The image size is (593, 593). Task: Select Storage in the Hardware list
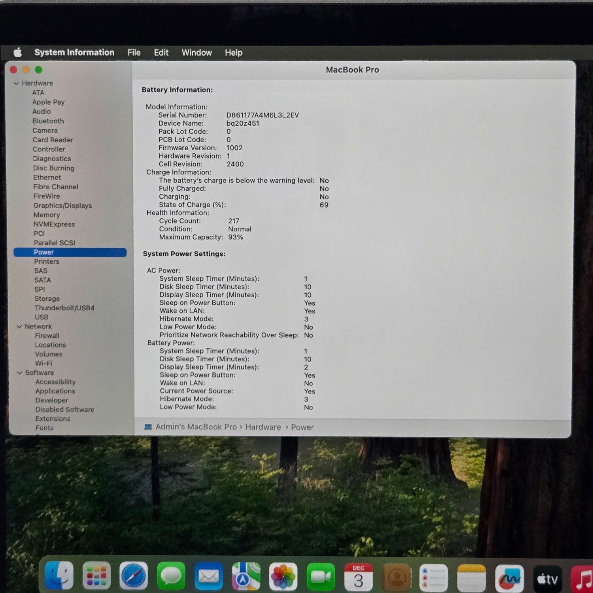pyautogui.click(x=47, y=298)
